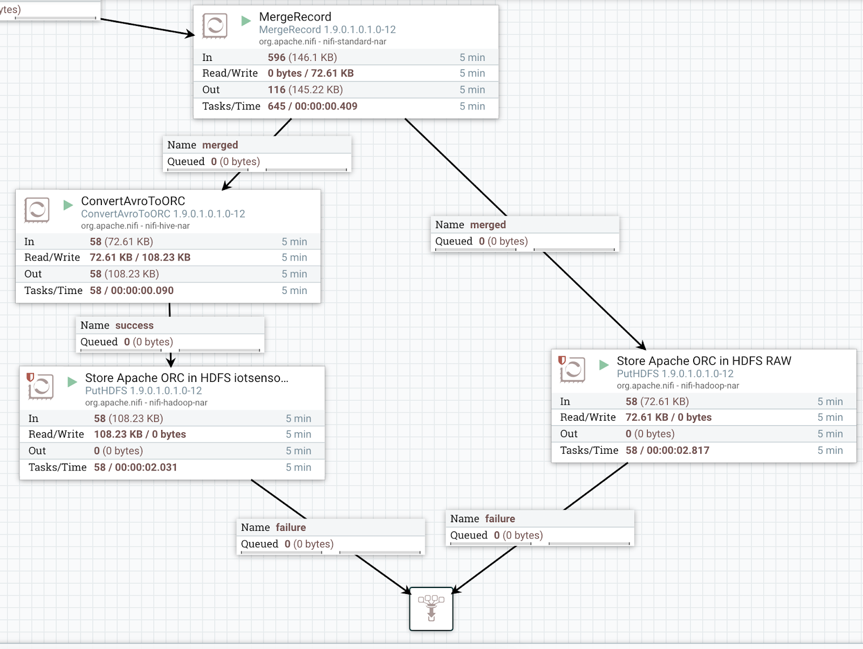Screen dimensions: 863x649
Task: Click PutHDFS 1.9.0.1.0.1.0-12 text on HDFS iotsenso
Action: pyautogui.click(x=143, y=391)
